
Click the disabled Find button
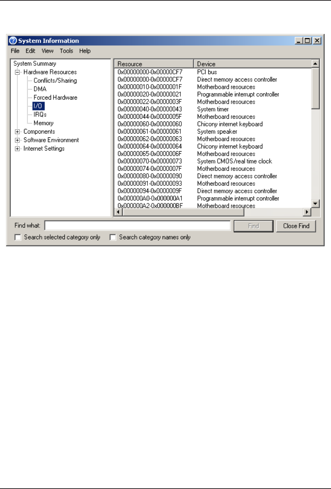click(x=254, y=226)
